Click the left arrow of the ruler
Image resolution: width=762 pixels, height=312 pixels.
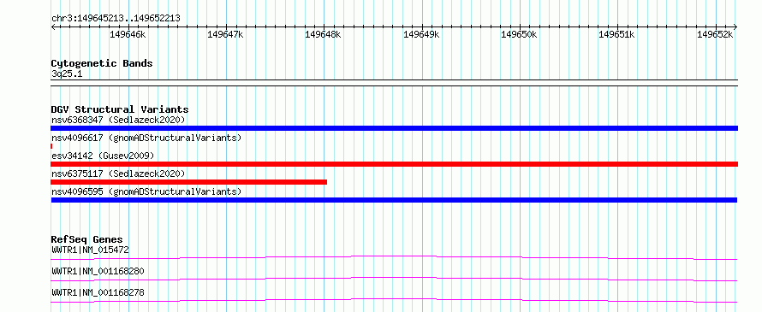[53, 26]
